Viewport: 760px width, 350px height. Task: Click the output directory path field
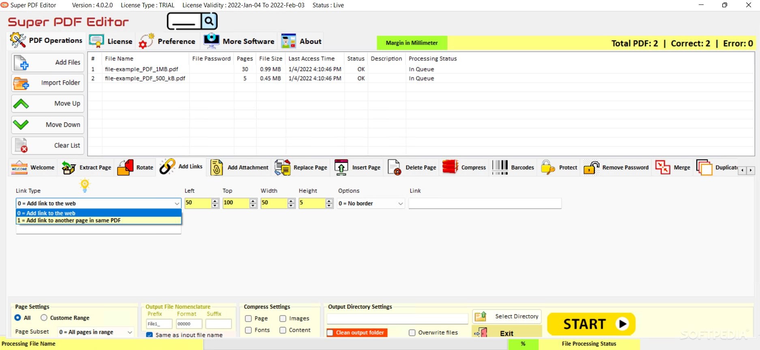[x=397, y=319]
